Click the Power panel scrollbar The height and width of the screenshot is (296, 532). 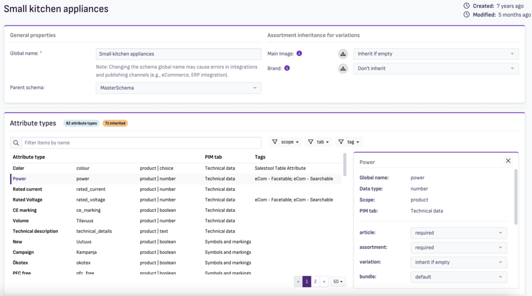click(x=515, y=197)
